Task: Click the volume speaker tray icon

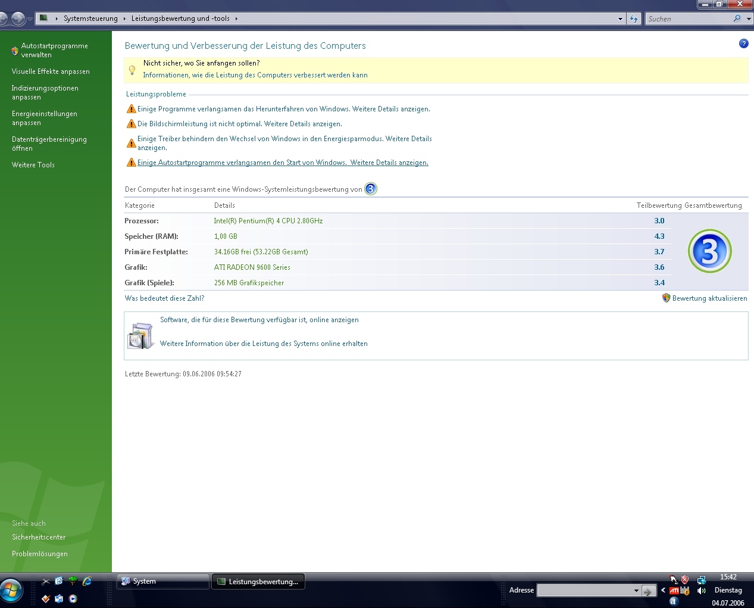Action: pos(702,591)
